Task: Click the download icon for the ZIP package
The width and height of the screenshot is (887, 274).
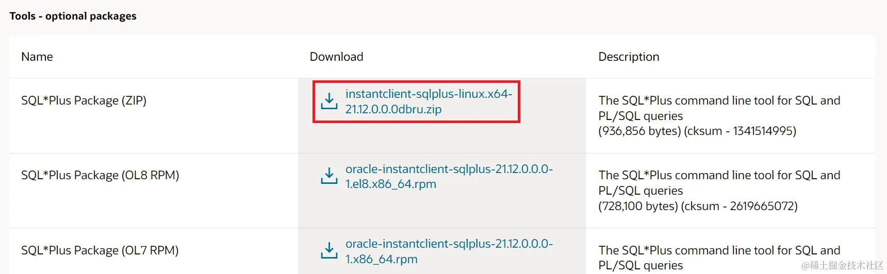Action: (329, 101)
